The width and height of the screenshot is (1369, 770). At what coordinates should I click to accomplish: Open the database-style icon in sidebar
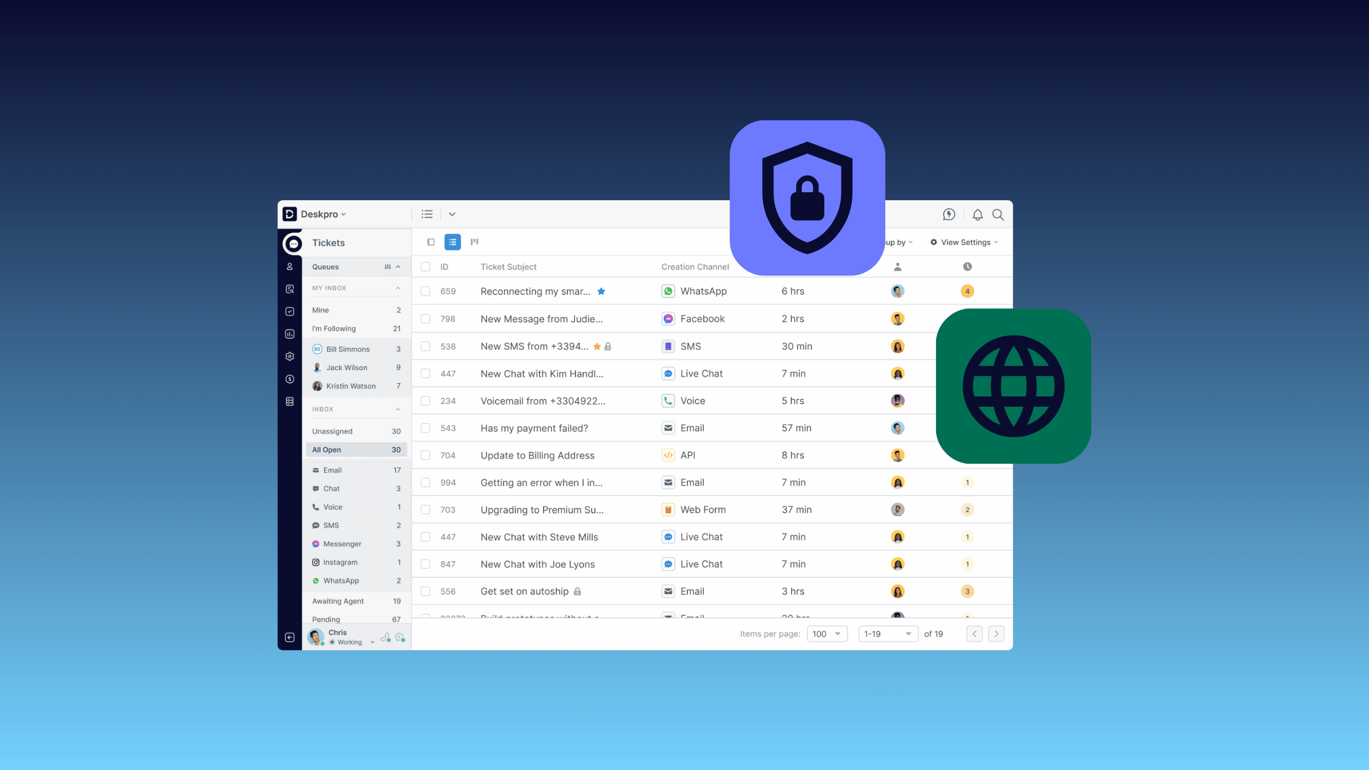pos(290,402)
